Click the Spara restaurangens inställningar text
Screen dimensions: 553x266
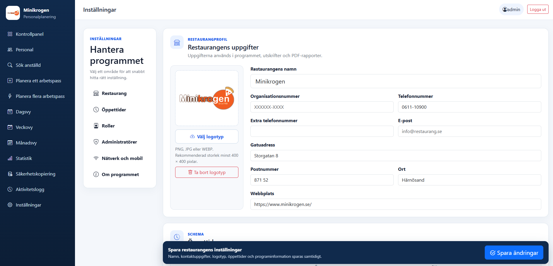[x=205, y=250]
